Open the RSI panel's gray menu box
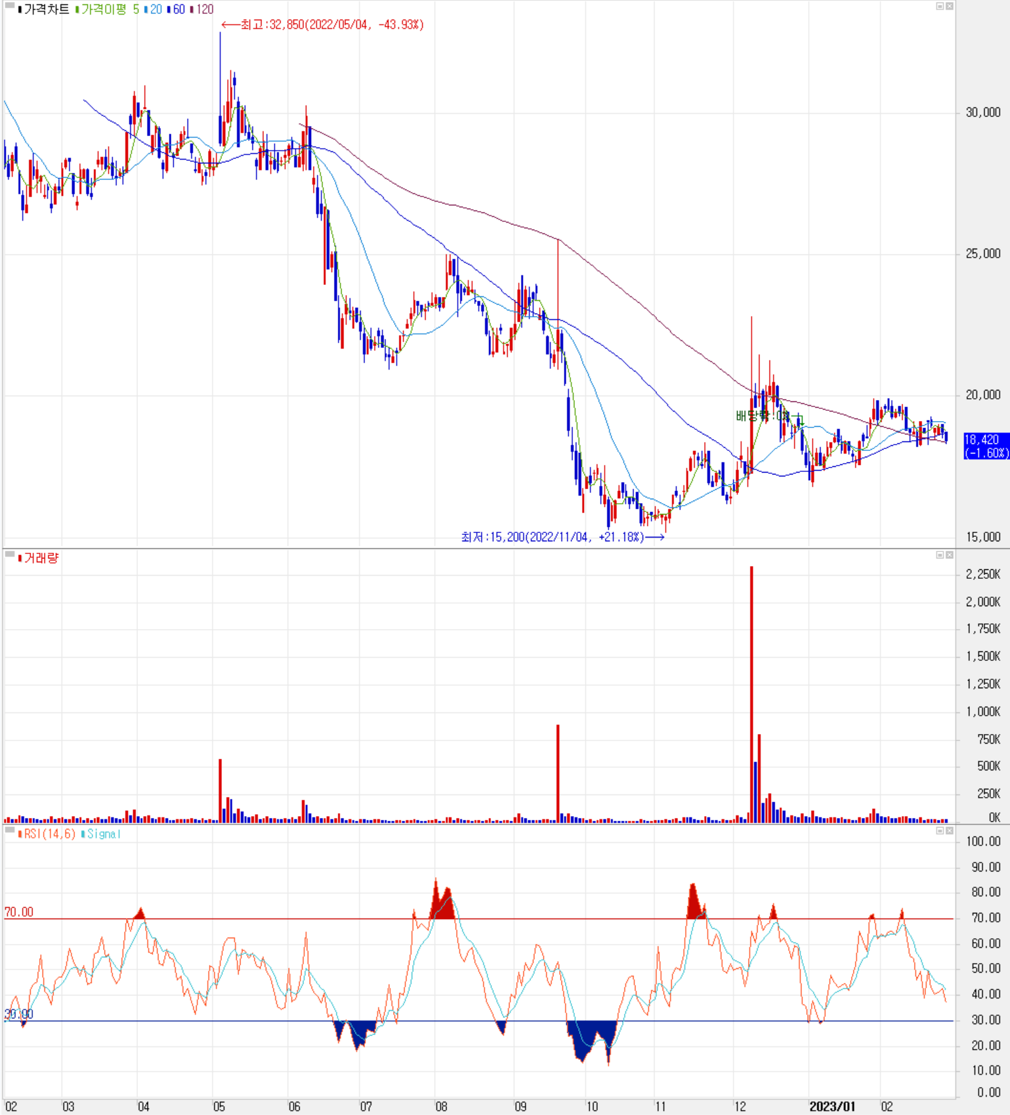1010x1115 pixels. [x=10, y=830]
